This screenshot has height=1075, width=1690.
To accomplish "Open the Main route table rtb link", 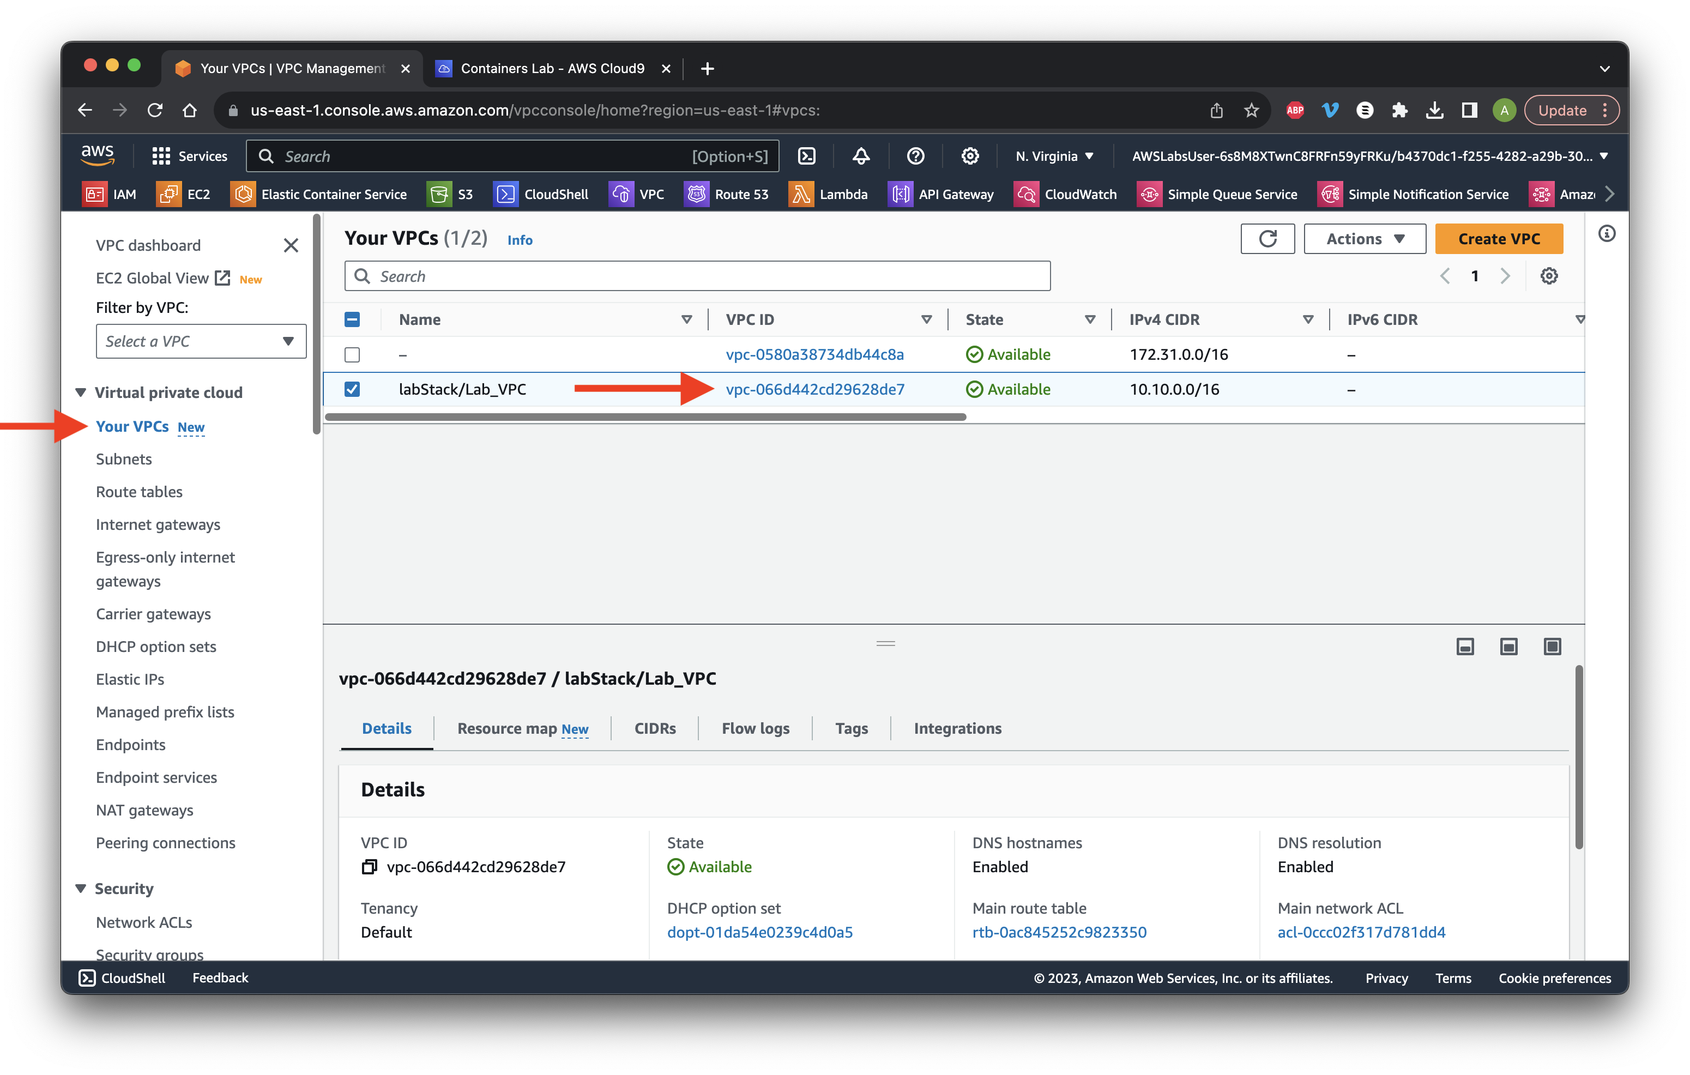I will (x=1059, y=932).
